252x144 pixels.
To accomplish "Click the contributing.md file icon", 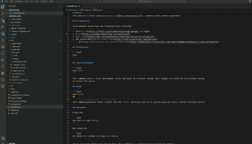I will [10, 74].
